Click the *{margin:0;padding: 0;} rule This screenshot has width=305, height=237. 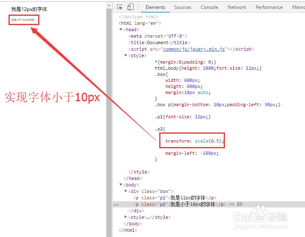185,62
